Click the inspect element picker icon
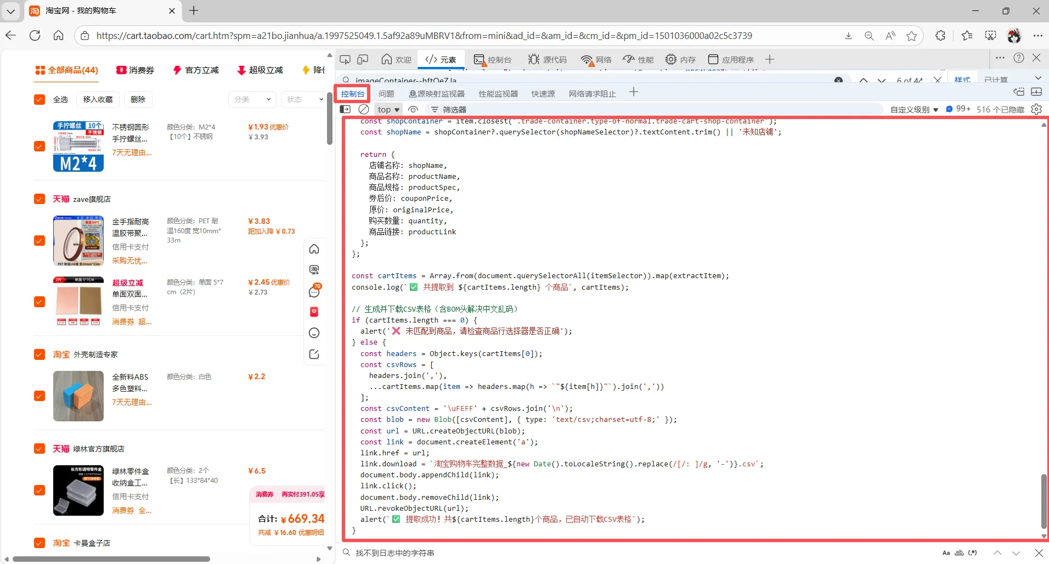 (345, 59)
